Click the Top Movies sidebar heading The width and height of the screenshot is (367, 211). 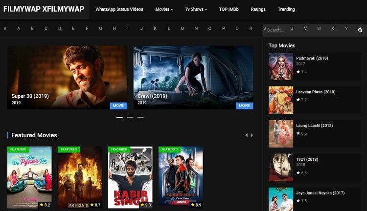(x=282, y=45)
